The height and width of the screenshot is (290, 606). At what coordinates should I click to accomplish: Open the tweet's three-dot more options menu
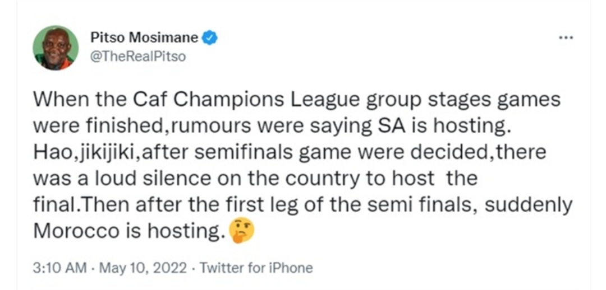[567, 38]
